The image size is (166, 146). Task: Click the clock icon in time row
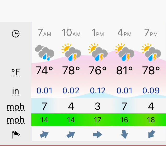[16, 34]
